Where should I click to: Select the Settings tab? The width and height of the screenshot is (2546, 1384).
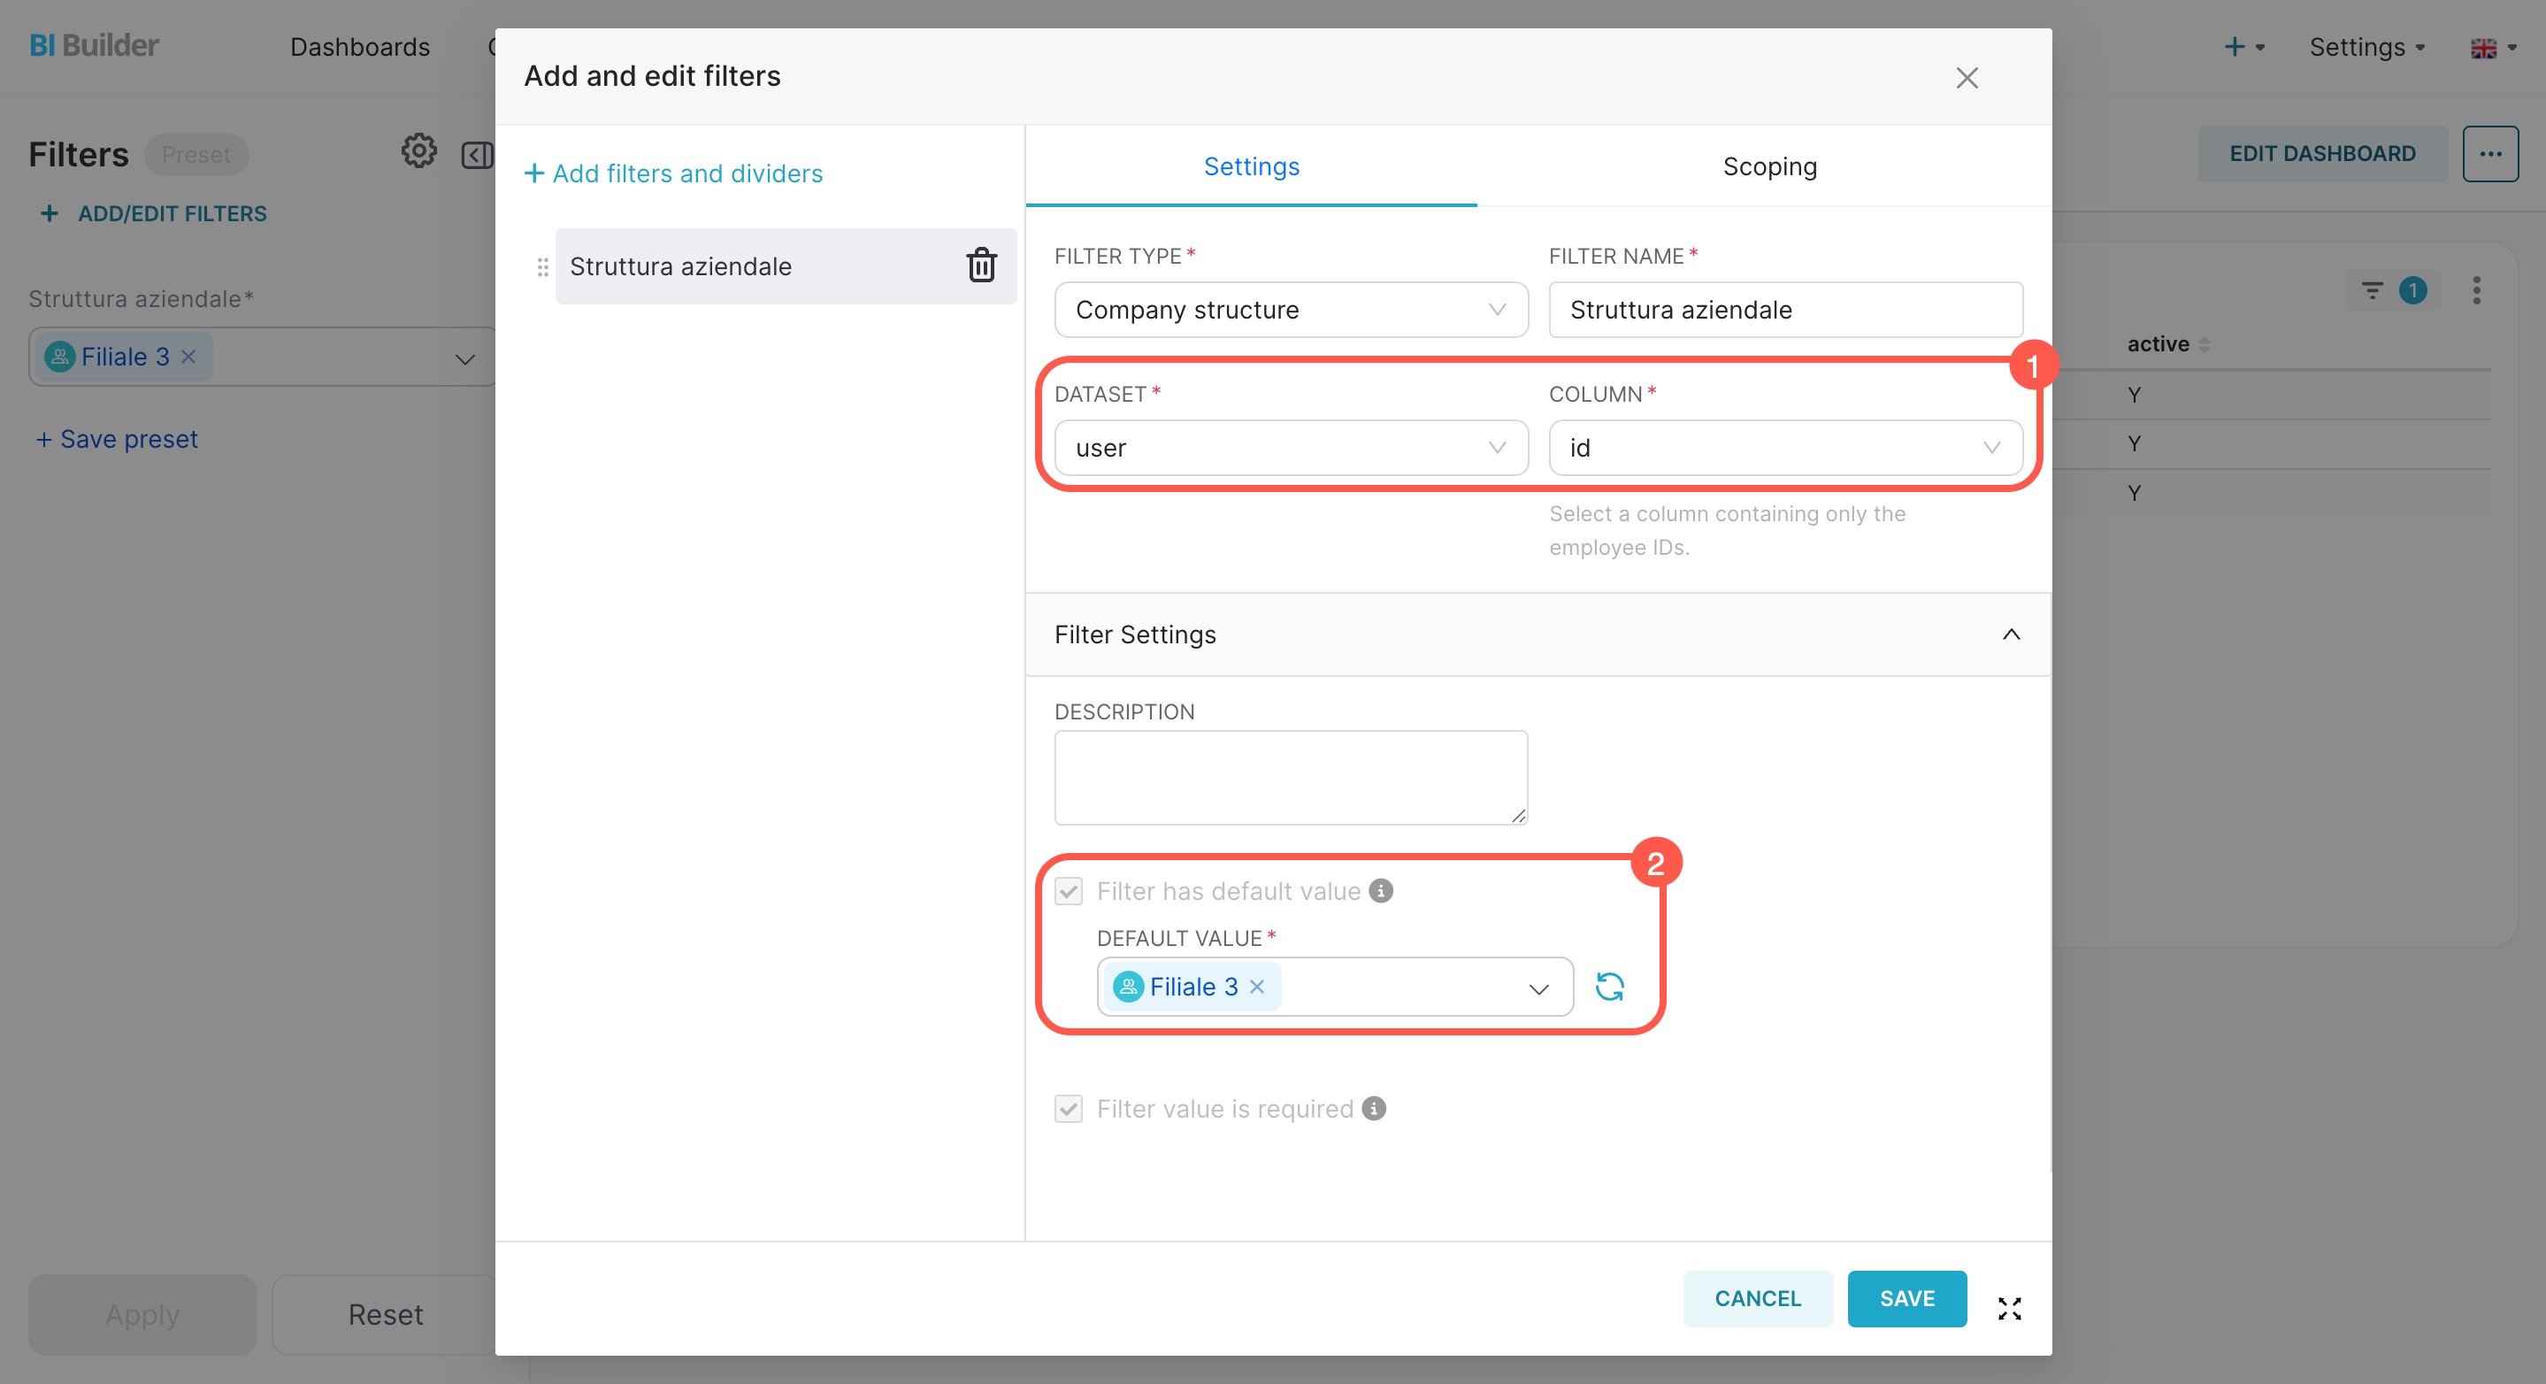tap(1251, 166)
